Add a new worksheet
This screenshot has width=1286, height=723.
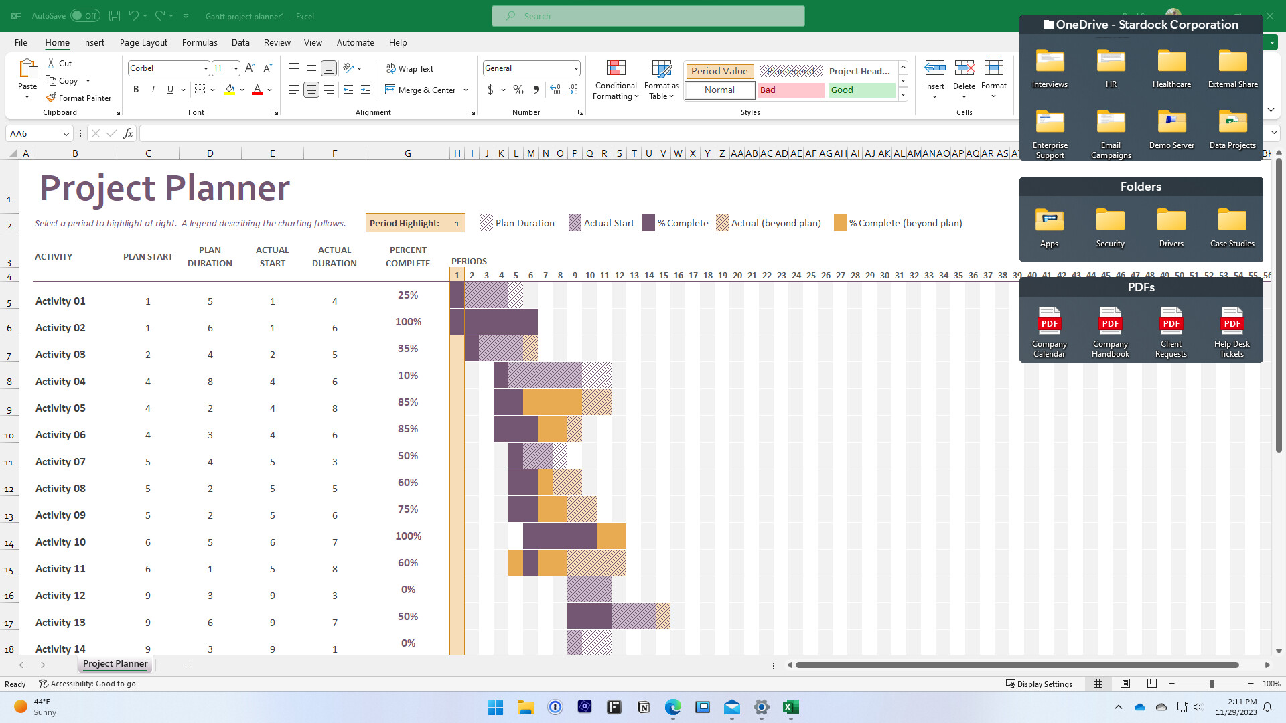pos(188,665)
